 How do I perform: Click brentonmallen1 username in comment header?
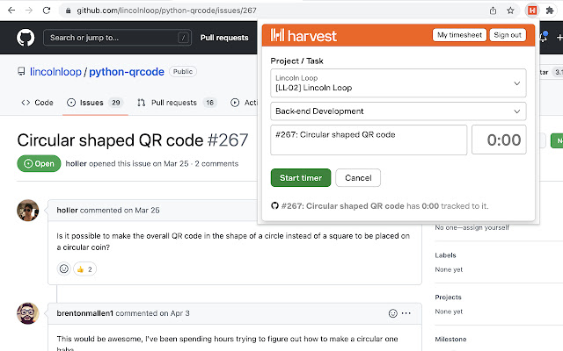coord(84,313)
